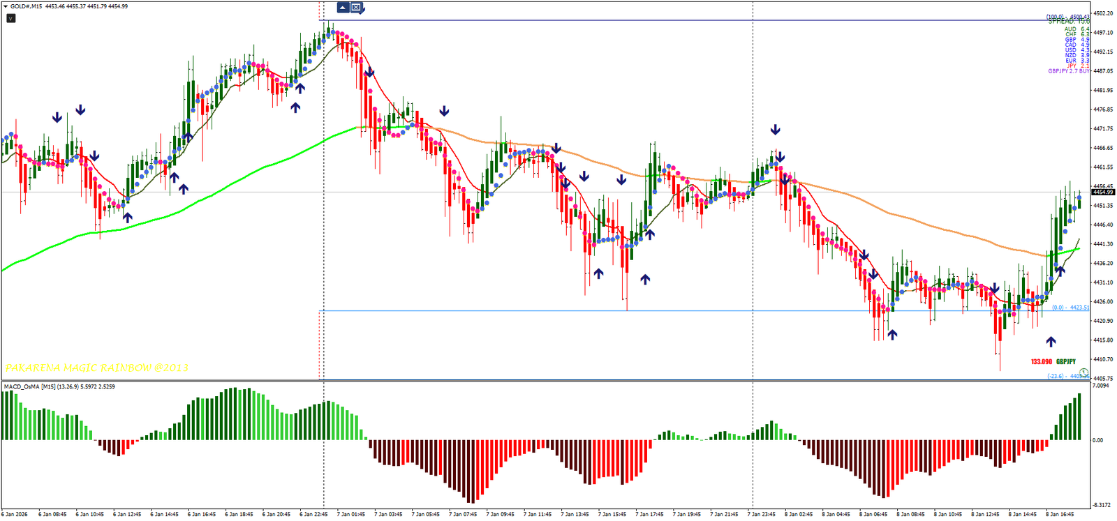Image resolution: width=1117 pixels, height=521 pixels.
Task: Select the (0.0) Fibonacci level label 4423.51
Action: coord(1070,308)
